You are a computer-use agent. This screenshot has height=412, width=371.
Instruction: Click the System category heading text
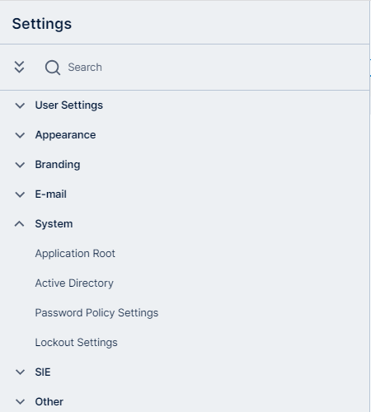point(54,224)
